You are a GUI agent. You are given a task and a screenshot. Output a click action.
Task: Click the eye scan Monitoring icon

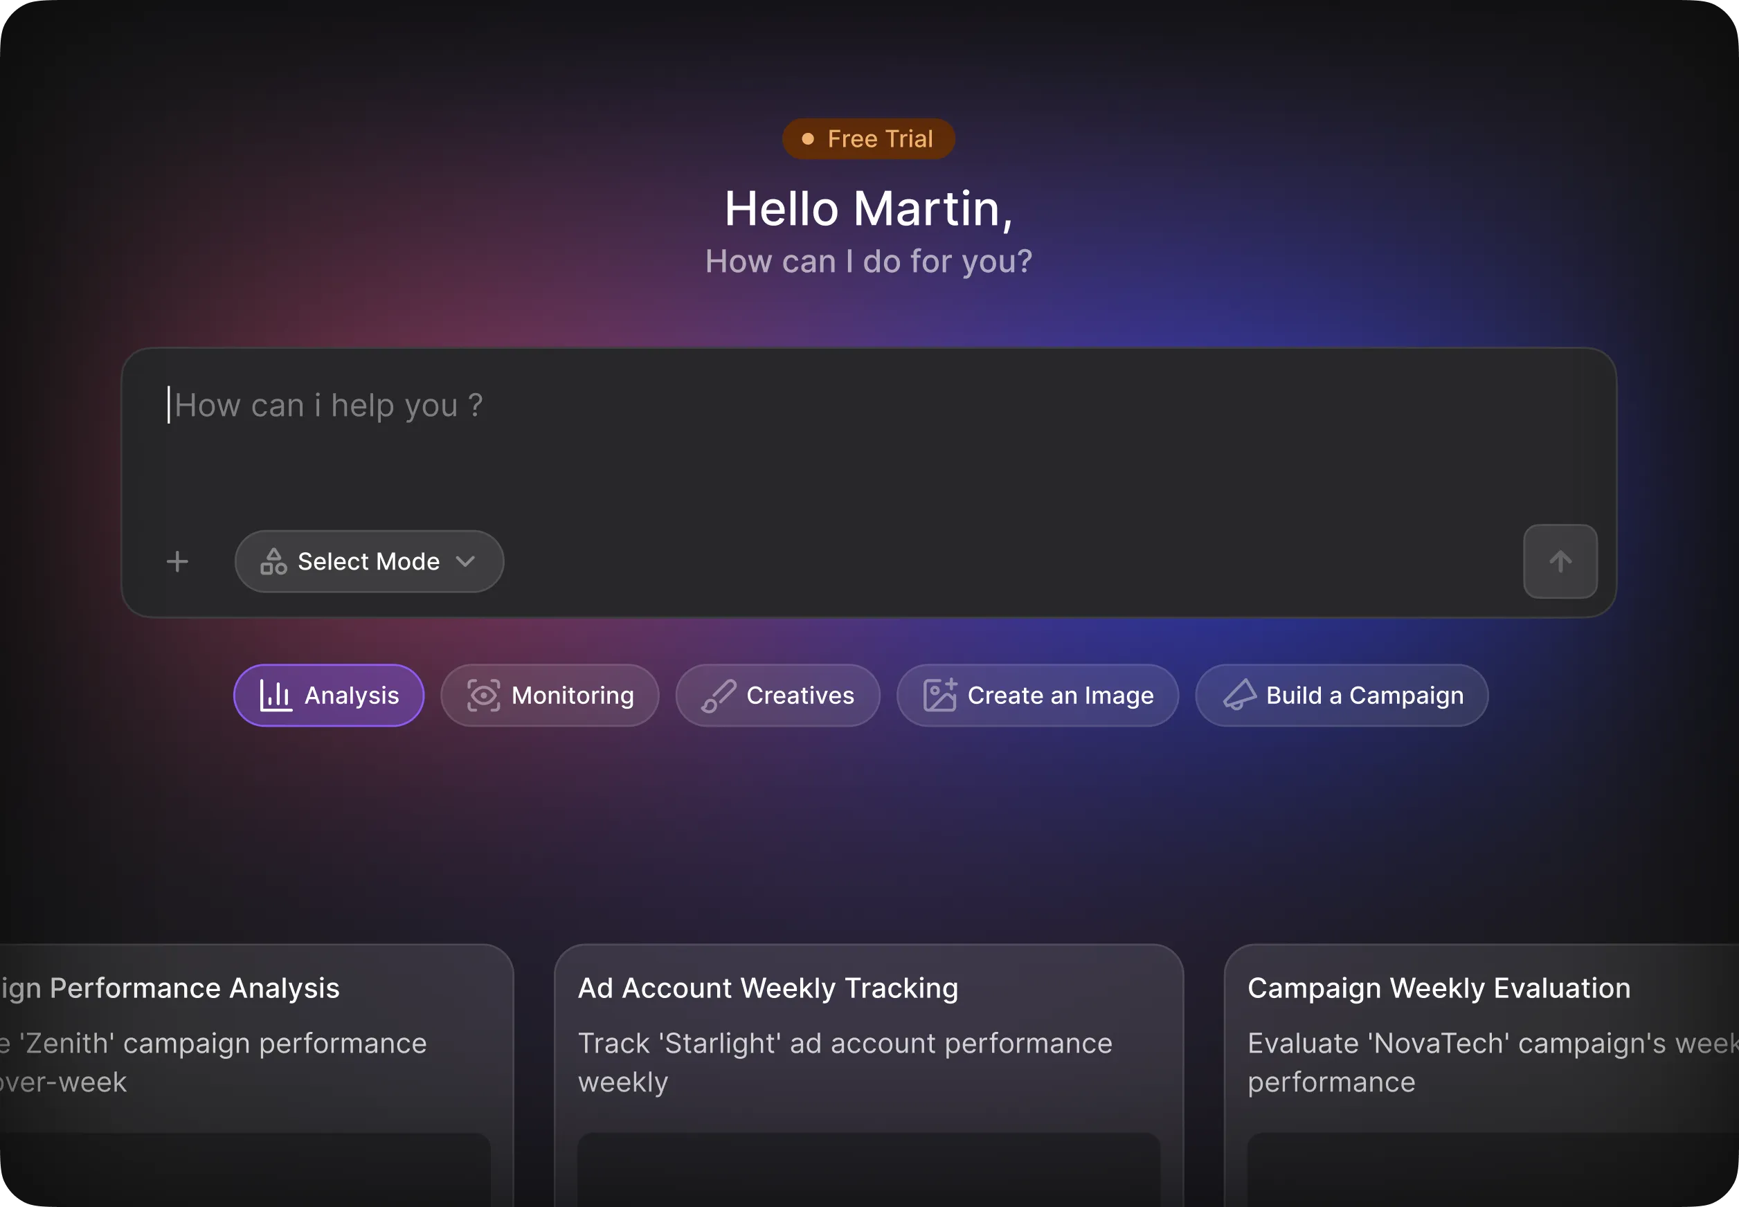pyautogui.click(x=483, y=695)
